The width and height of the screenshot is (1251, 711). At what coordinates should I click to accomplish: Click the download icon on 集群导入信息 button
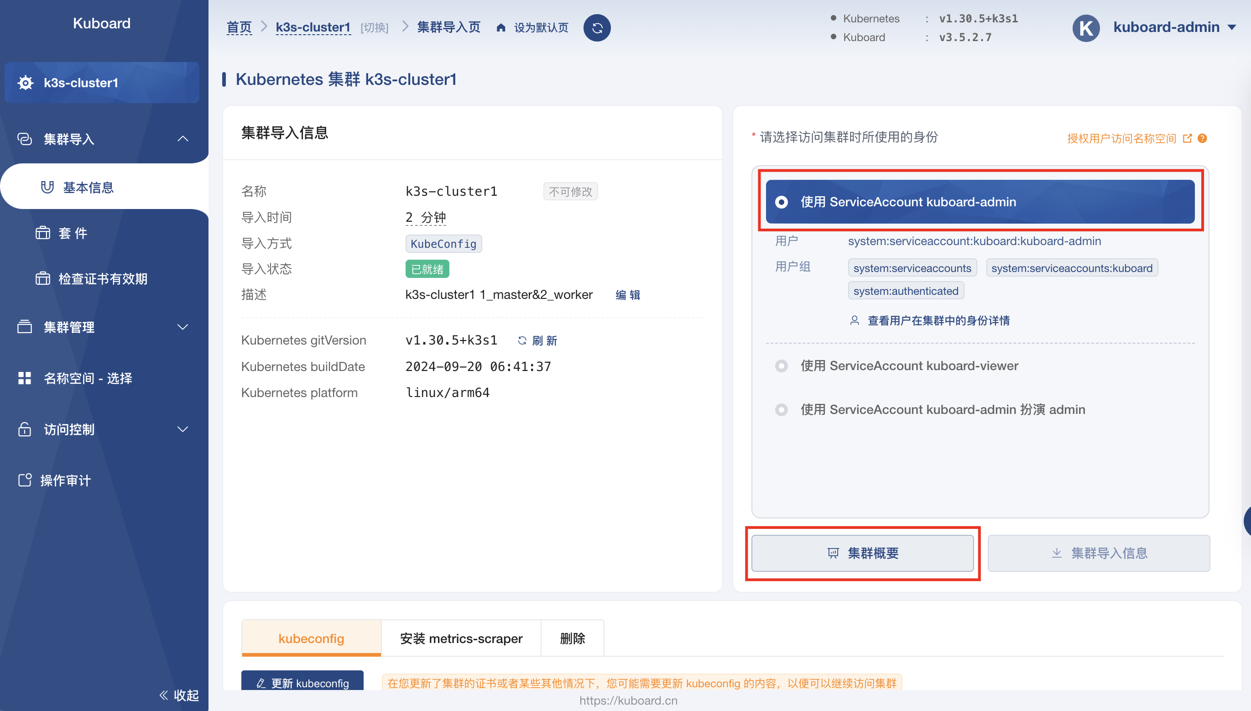coord(1057,553)
